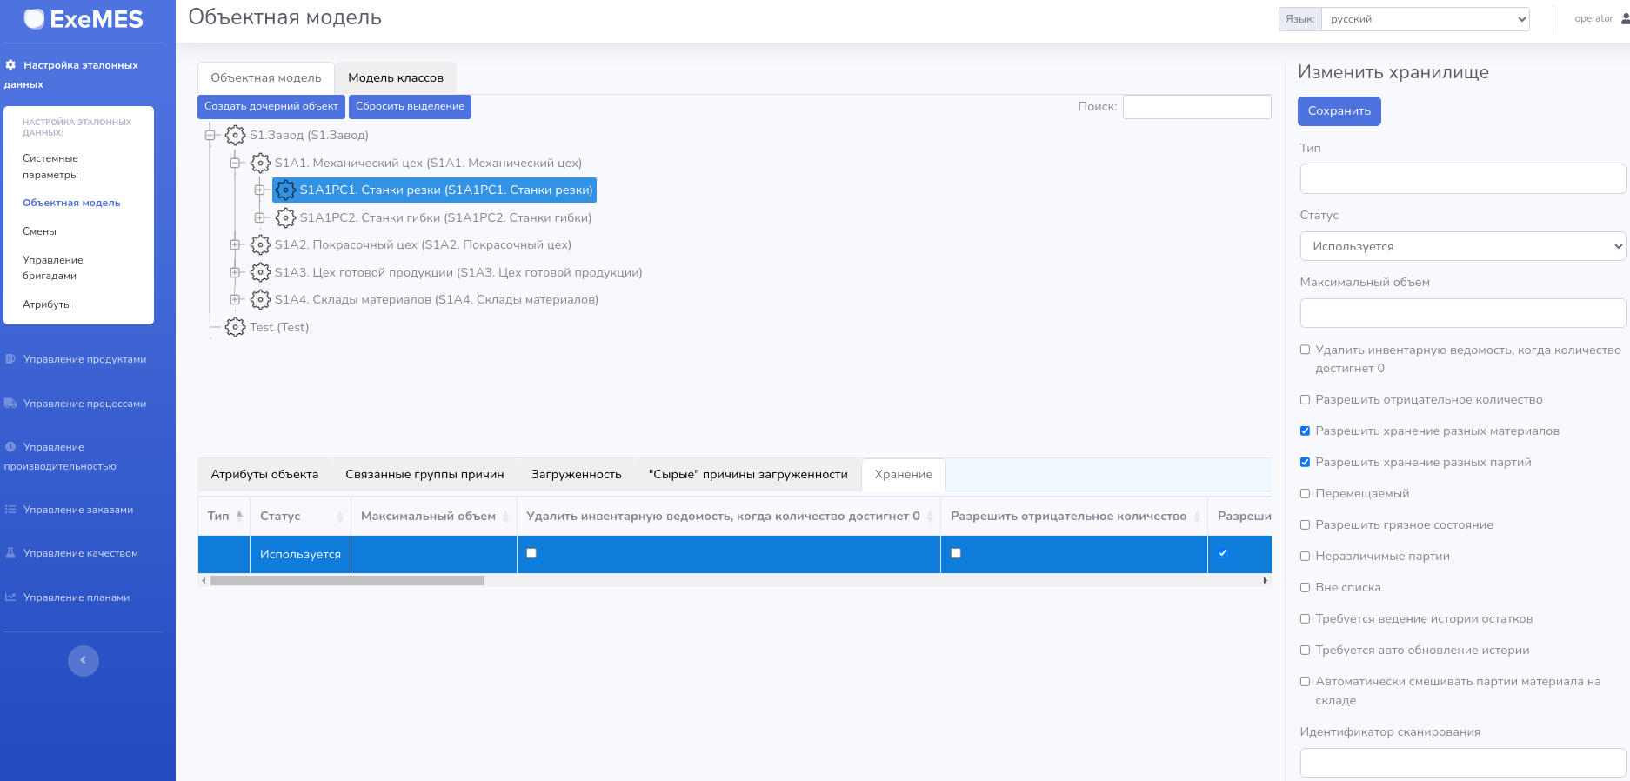
Task: Click the gear icon beside Test node
Action: point(235,327)
